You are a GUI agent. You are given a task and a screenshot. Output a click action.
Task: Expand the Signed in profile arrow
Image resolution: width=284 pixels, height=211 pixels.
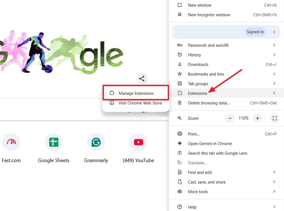[x=274, y=32]
